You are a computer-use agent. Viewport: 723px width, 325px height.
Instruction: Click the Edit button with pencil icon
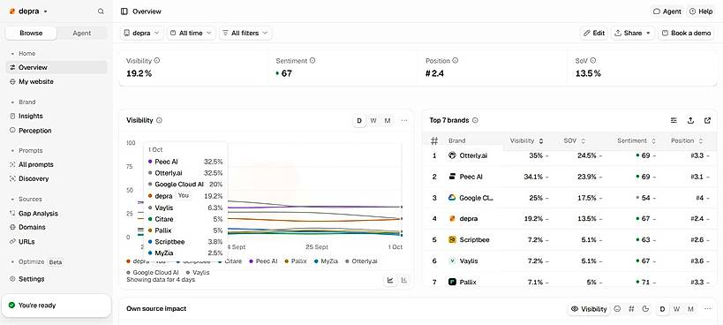point(594,34)
